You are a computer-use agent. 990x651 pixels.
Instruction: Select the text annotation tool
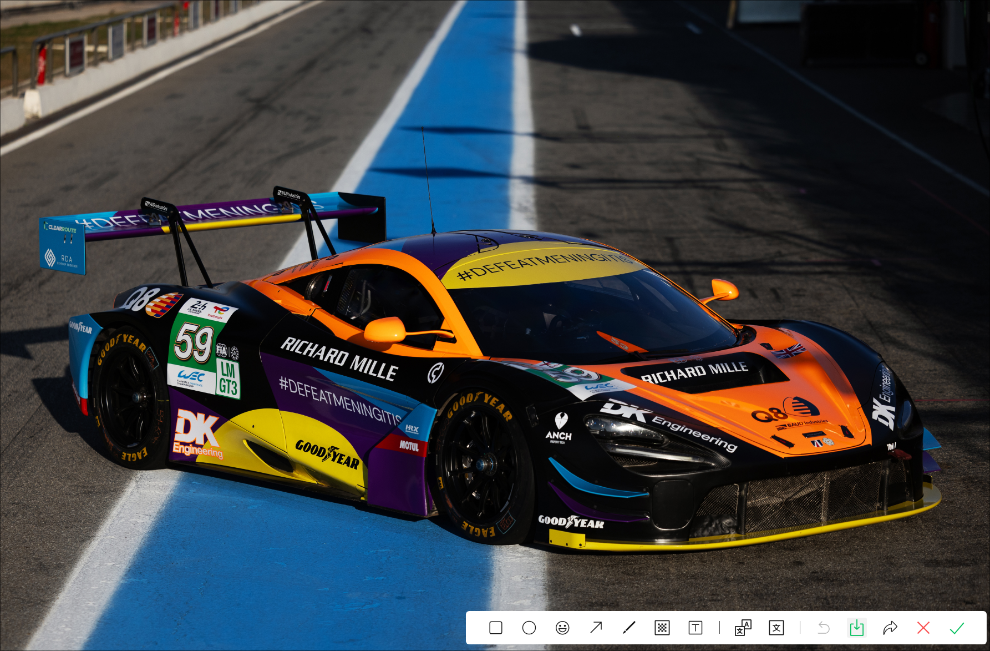point(695,628)
